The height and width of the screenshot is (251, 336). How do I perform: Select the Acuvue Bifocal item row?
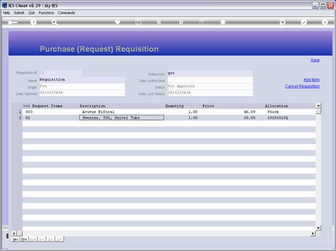point(169,112)
